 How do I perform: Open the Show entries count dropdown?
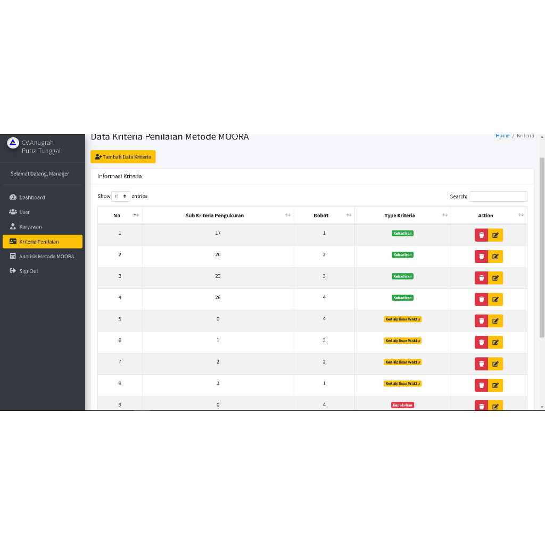(121, 196)
